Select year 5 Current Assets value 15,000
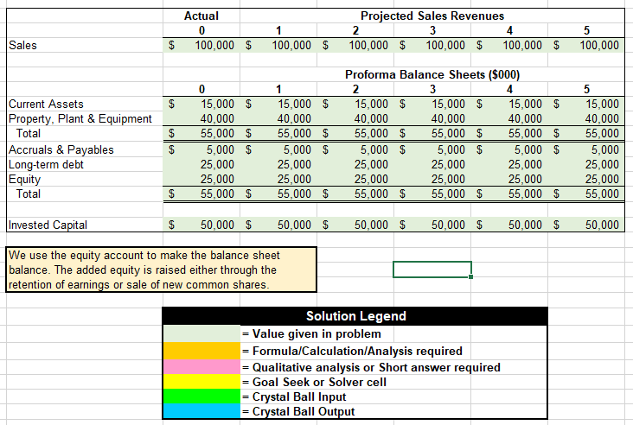633x425 pixels. [x=603, y=104]
